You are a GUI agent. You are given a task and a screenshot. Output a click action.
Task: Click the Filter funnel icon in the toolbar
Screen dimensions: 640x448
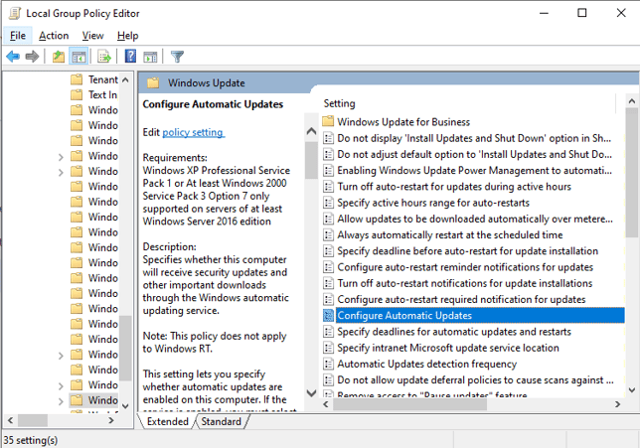(x=177, y=57)
